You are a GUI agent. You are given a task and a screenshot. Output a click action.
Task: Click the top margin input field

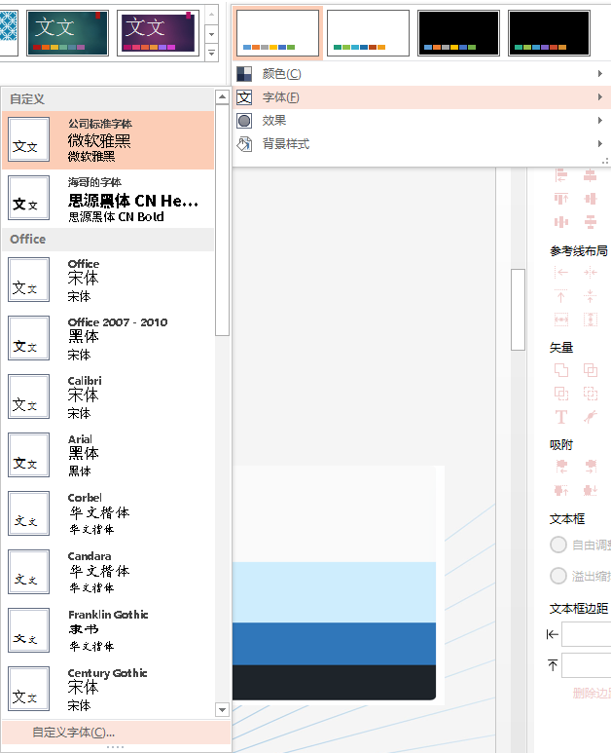pos(587,665)
